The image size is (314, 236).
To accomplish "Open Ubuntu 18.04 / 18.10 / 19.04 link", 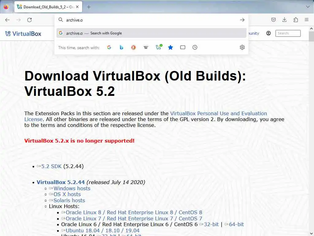I will click(102, 230).
